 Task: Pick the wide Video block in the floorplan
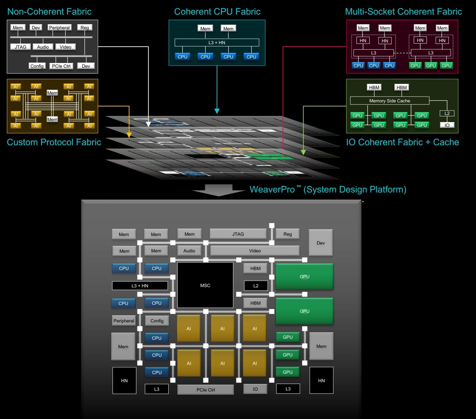click(x=255, y=251)
